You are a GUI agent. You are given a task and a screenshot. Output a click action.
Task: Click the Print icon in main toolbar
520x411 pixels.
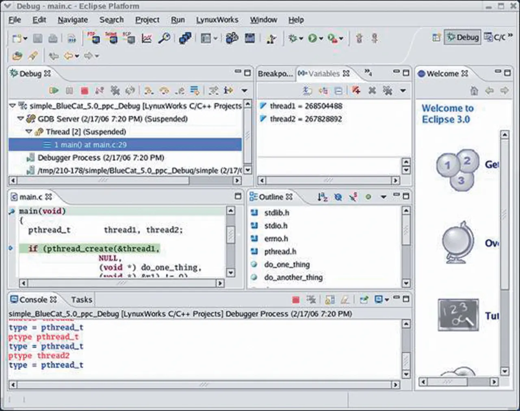pyautogui.click(x=53, y=38)
